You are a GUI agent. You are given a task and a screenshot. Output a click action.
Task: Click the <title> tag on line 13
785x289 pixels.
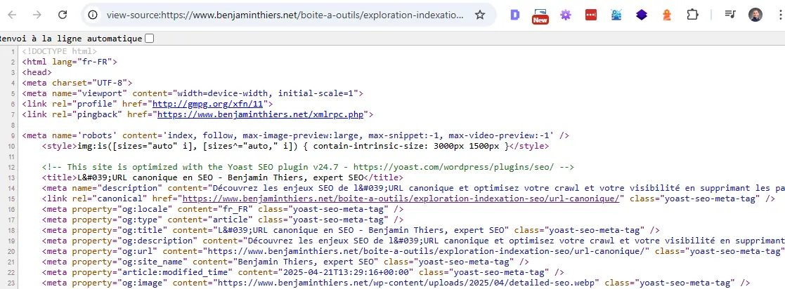pyautogui.click(x=60, y=177)
